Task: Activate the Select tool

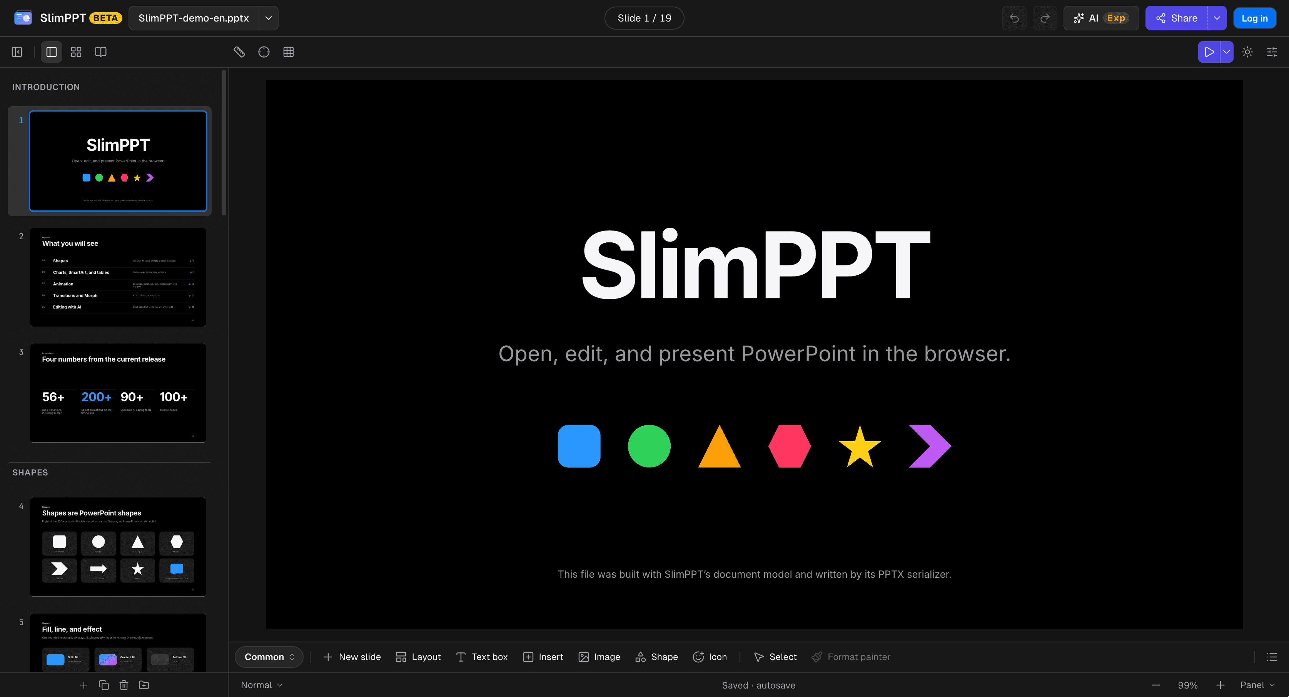Action: pyautogui.click(x=775, y=657)
